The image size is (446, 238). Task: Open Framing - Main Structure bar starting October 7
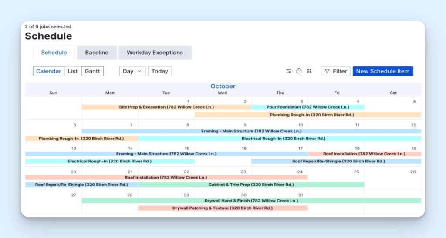coord(251,131)
